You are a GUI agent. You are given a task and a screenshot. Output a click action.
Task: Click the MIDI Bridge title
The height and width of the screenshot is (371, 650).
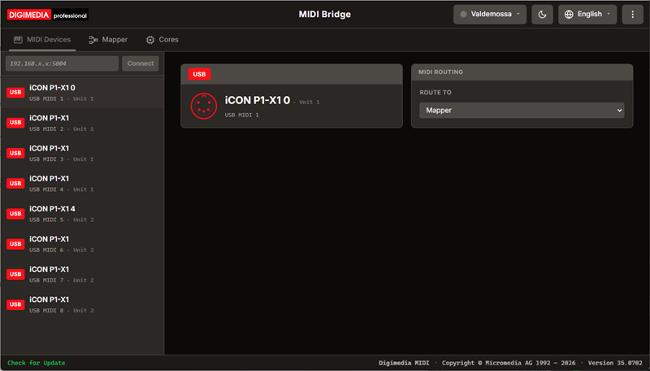[324, 15]
